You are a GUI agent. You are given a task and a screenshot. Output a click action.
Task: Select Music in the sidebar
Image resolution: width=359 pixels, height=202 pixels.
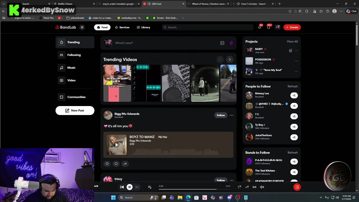(75, 68)
